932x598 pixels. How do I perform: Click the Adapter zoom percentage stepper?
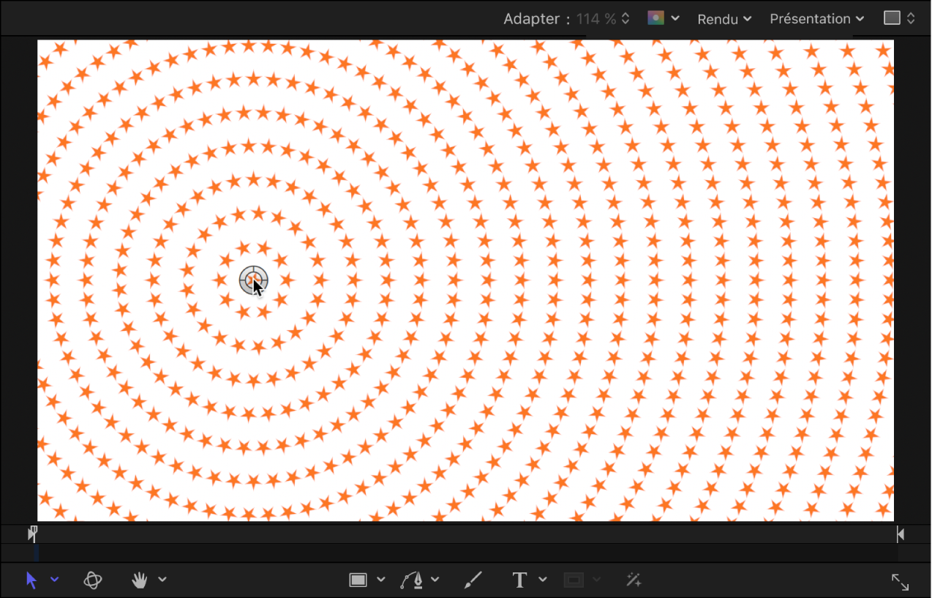(x=625, y=19)
